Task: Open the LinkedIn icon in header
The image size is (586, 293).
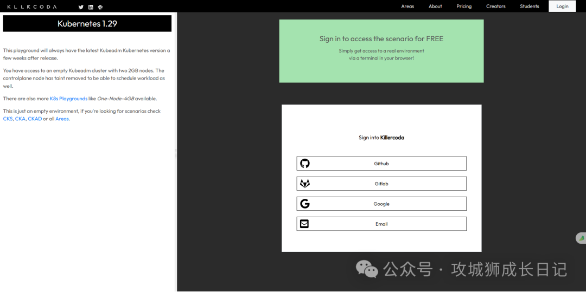Action: [x=91, y=6]
